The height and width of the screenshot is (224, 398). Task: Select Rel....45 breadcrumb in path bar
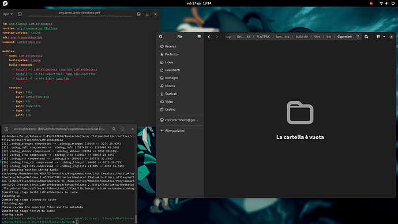243,36
